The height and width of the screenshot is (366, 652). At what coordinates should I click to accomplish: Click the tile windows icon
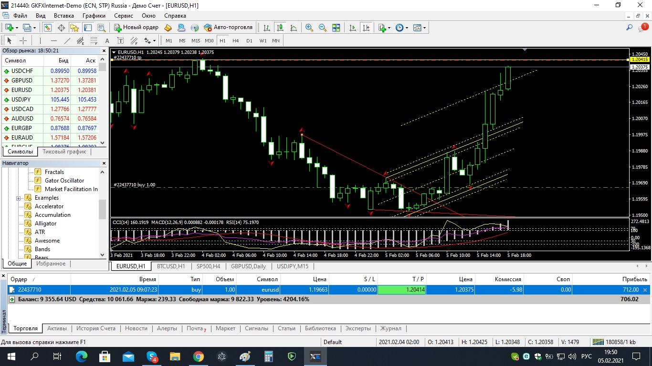[x=336, y=28]
